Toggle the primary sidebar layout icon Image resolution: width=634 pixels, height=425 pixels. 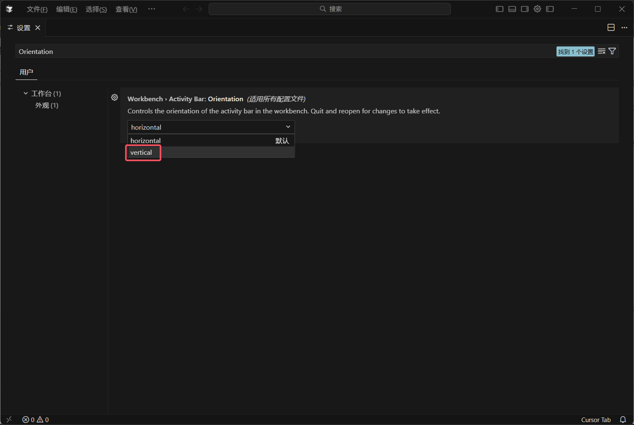coord(499,9)
